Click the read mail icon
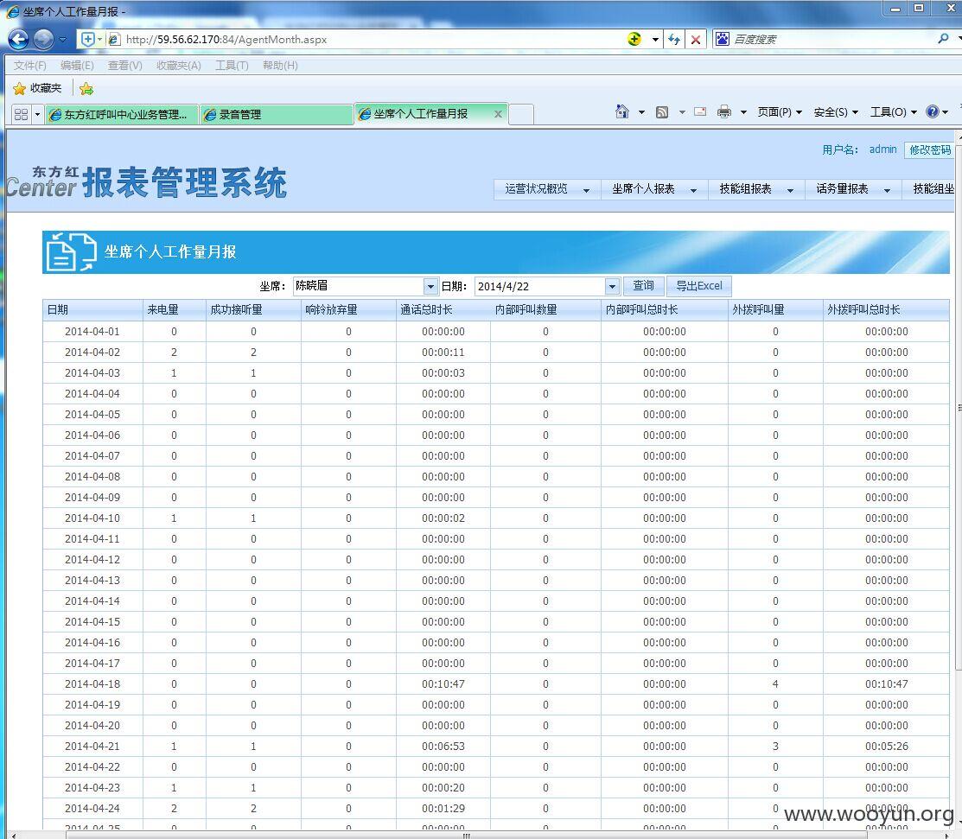The height and width of the screenshot is (839, 962). click(700, 111)
